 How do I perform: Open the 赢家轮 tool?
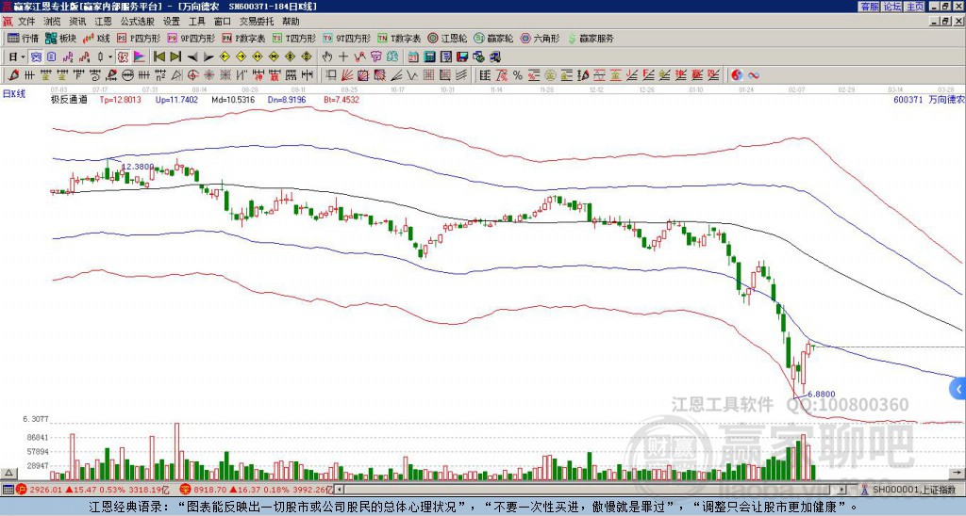pyautogui.click(x=493, y=38)
